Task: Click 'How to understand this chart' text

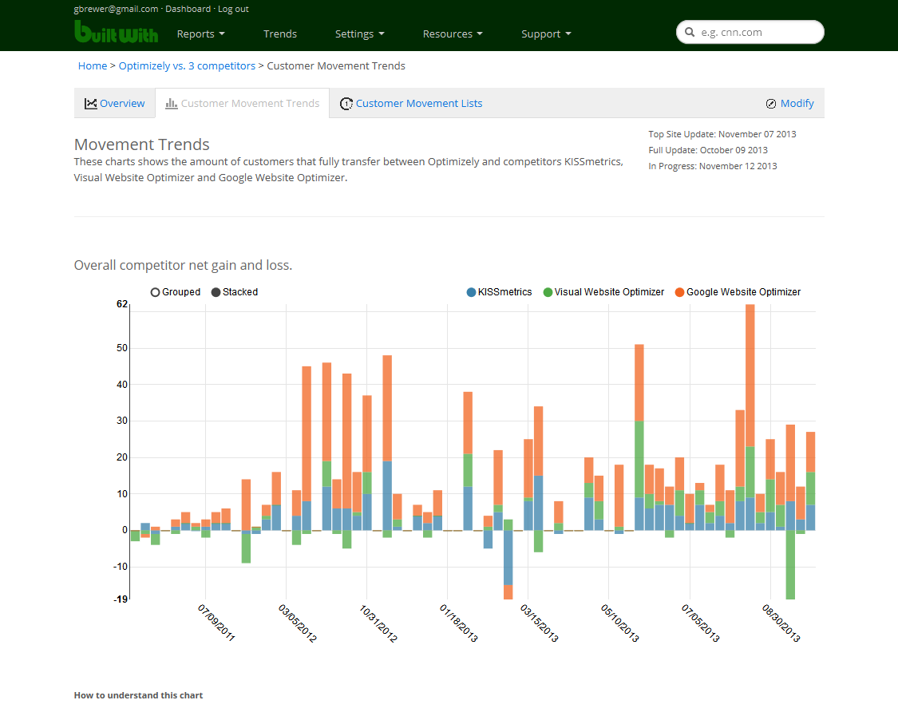Action: pos(138,695)
